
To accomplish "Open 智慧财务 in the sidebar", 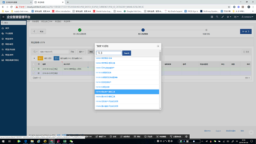I will pos(9,39).
